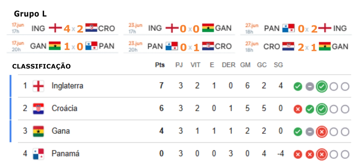Click the SG column header

point(278,65)
